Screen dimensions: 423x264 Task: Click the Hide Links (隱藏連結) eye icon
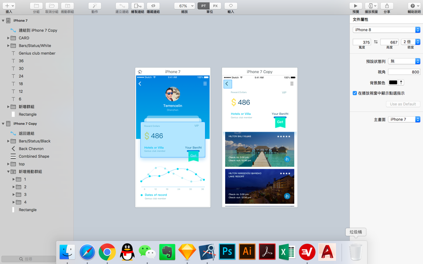[x=153, y=6]
